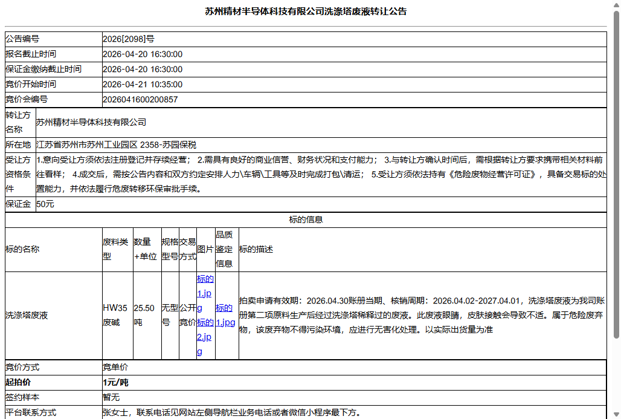Click the 公开竞价 transaction method cell

[188, 316]
